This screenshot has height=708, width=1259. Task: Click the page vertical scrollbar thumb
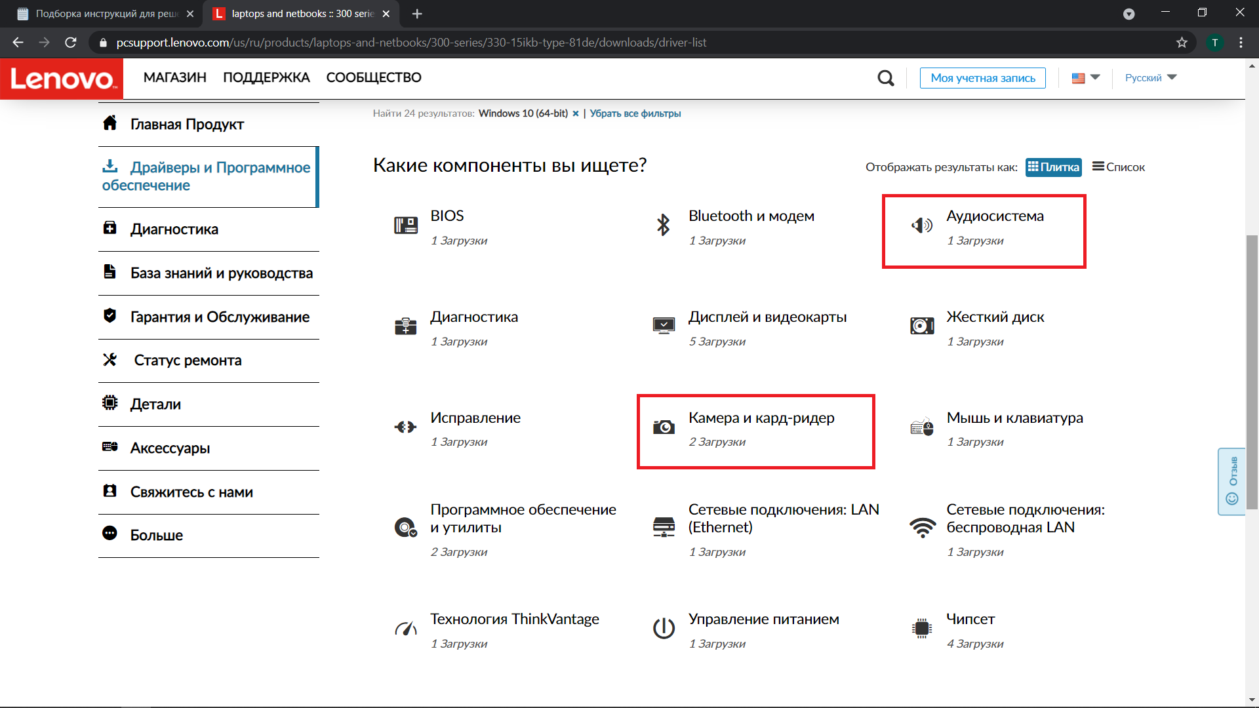1252,372
